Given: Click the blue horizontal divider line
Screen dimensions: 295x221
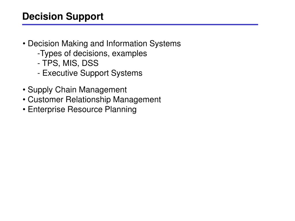Looking at the screenshot, I should [x=140, y=24].
